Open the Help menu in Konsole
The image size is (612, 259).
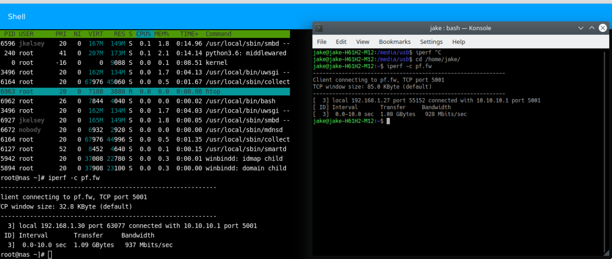[459, 41]
